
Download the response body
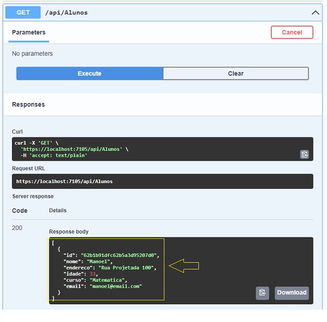tap(292, 293)
